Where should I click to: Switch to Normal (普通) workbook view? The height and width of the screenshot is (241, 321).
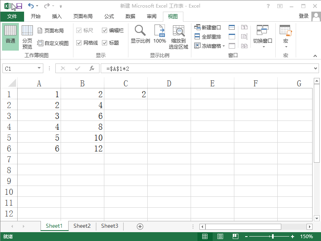click(x=10, y=37)
